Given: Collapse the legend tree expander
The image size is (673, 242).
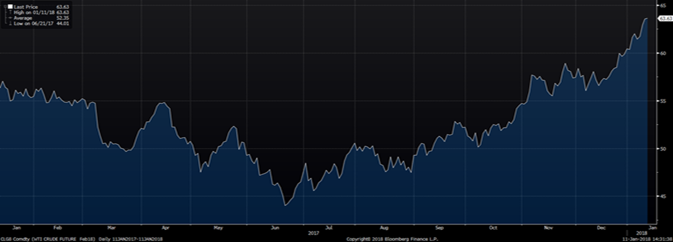Looking at the screenshot, I should click(4, 6).
